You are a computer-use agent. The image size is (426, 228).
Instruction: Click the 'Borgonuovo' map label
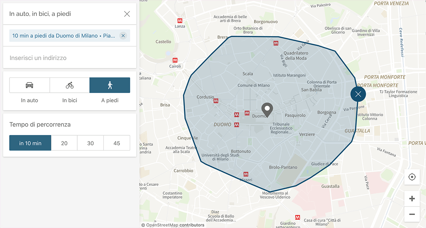(x=266, y=22)
